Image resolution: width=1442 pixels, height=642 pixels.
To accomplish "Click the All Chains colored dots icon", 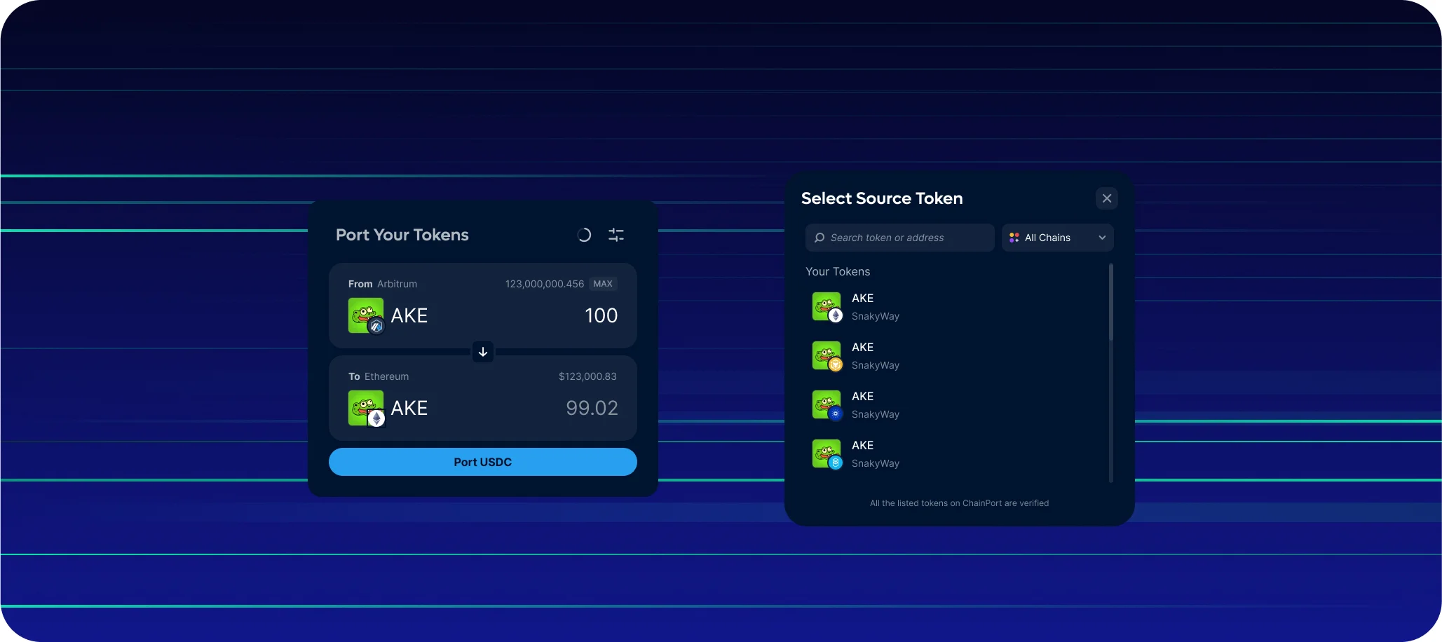I will point(1014,238).
